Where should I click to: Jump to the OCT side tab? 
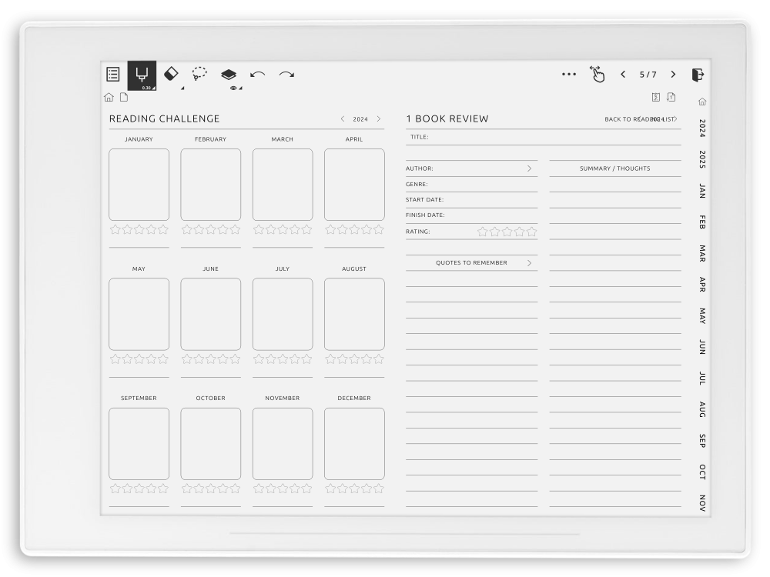[702, 472]
